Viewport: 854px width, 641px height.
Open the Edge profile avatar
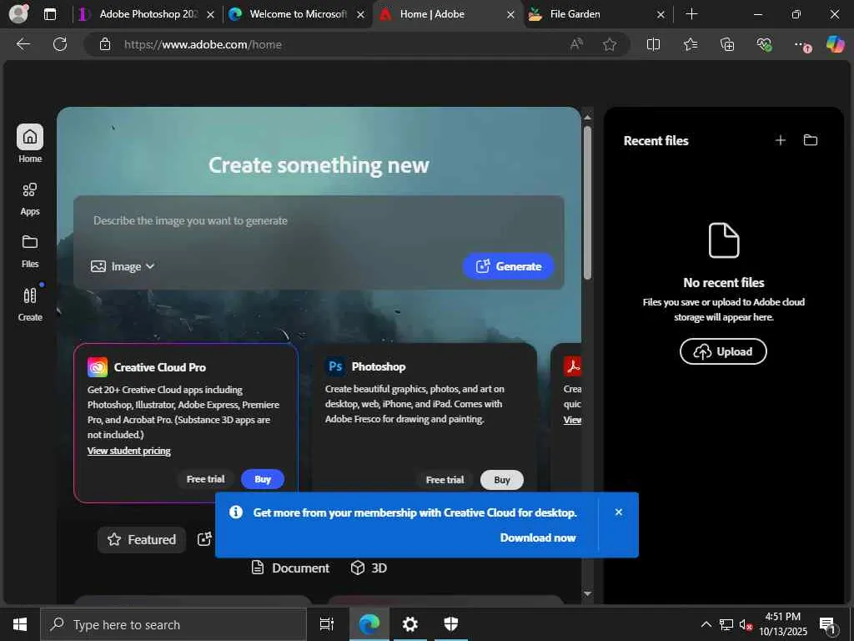(x=19, y=13)
